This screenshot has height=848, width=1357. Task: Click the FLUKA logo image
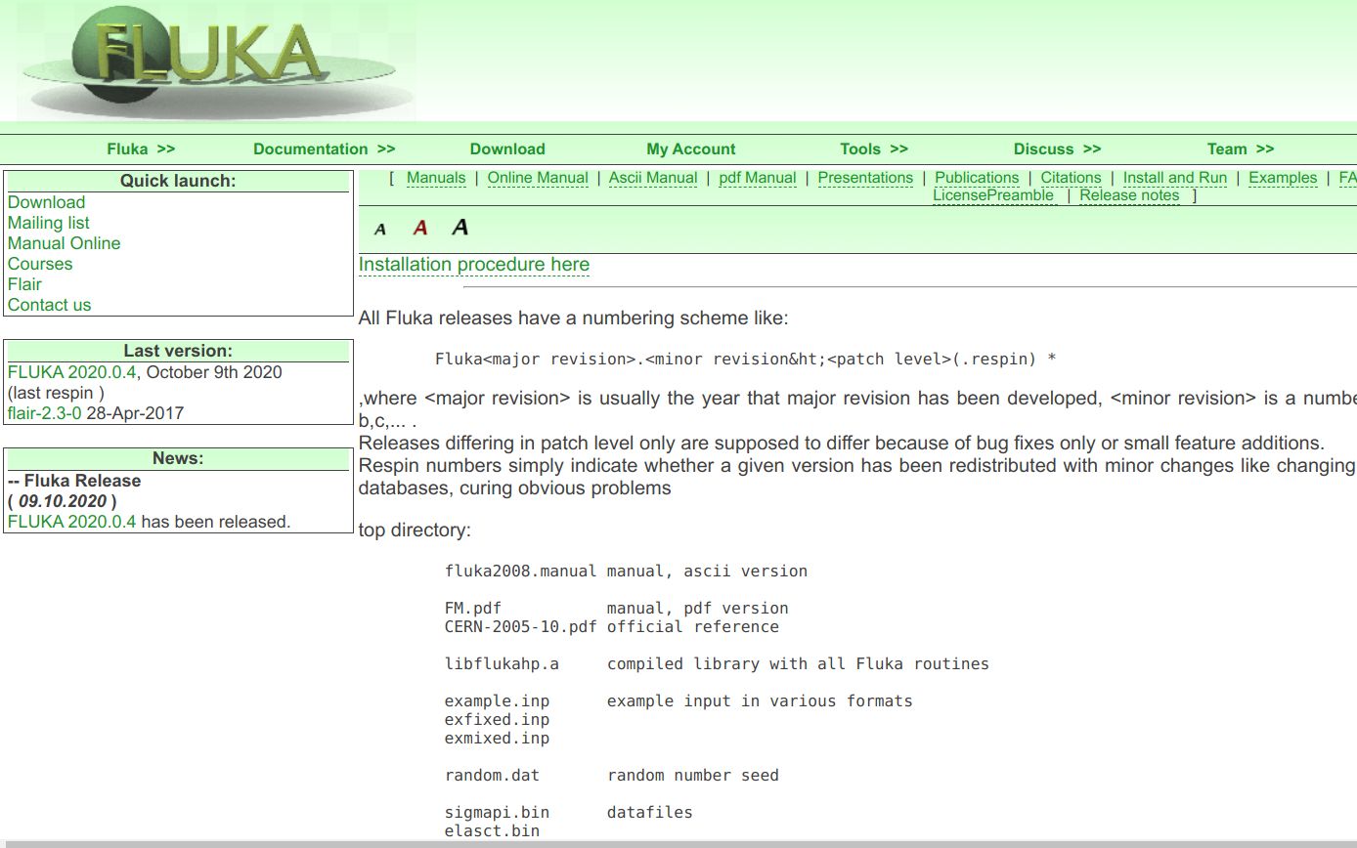click(x=217, y=61)
